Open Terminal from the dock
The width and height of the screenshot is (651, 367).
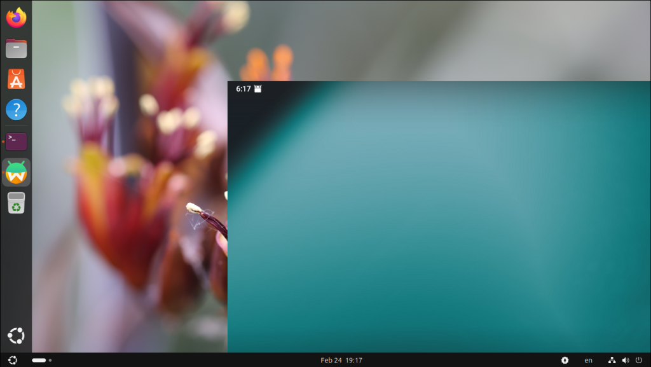pos(16,141)
